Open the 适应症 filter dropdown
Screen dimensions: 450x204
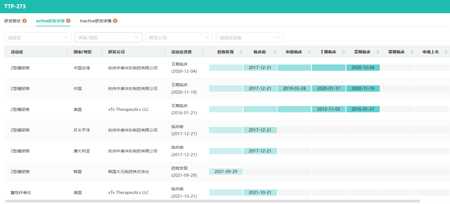[38, 38]
